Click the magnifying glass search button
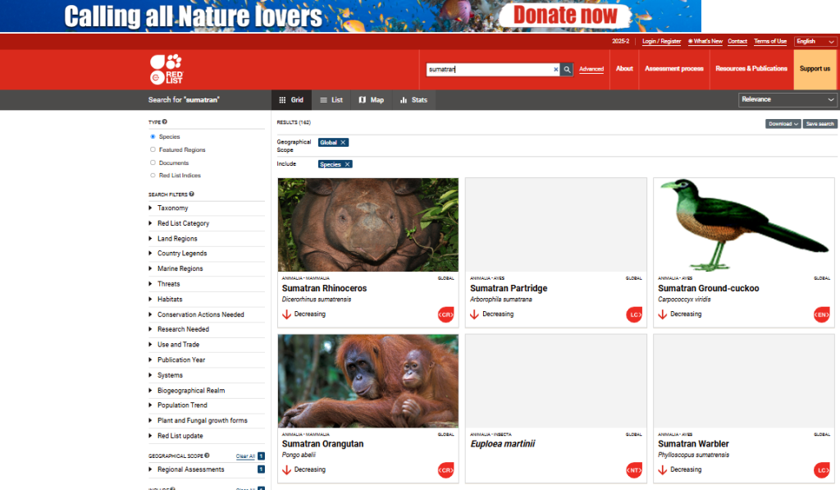 pos(567,70)
